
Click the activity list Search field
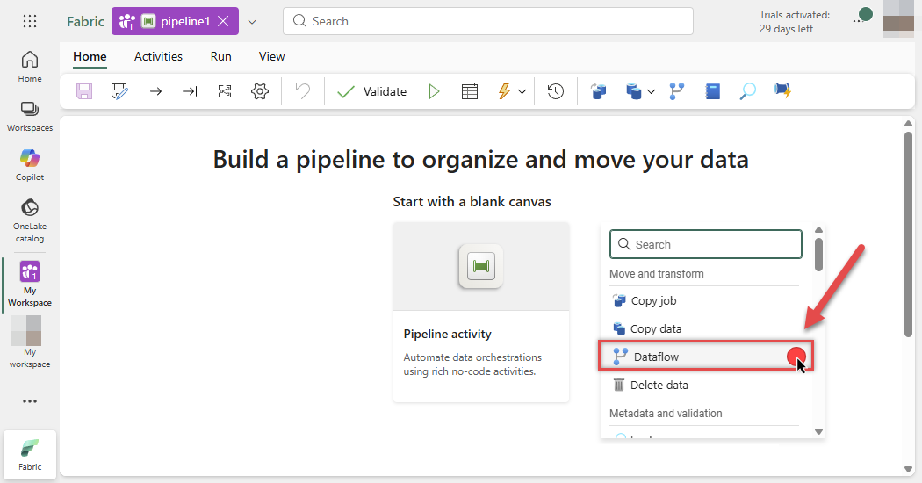[706, 244]
